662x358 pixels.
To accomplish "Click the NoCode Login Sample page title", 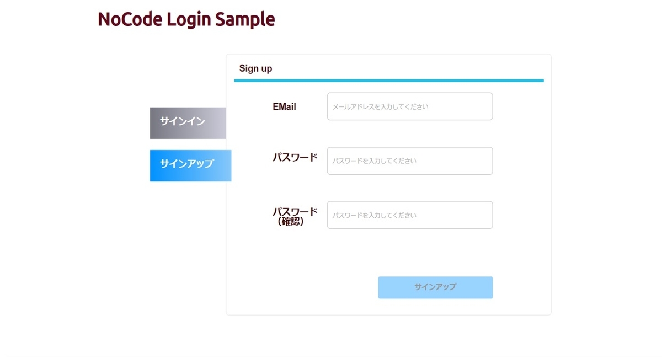I will [x=186, y=19].
